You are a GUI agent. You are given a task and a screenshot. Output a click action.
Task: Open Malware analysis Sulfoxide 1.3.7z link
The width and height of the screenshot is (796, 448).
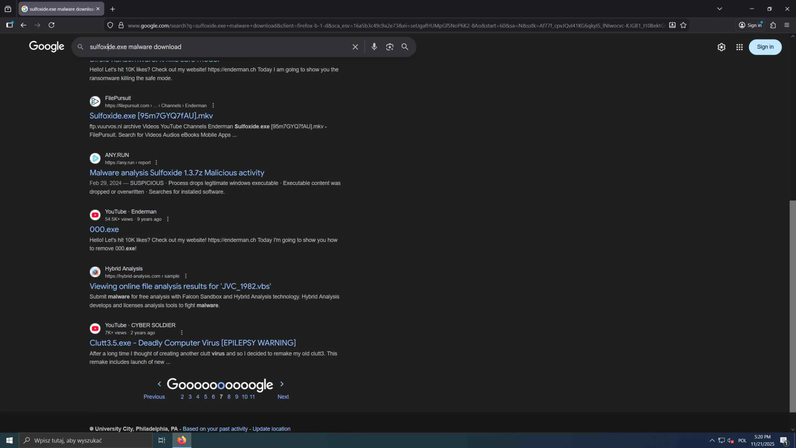click(177, 173)
